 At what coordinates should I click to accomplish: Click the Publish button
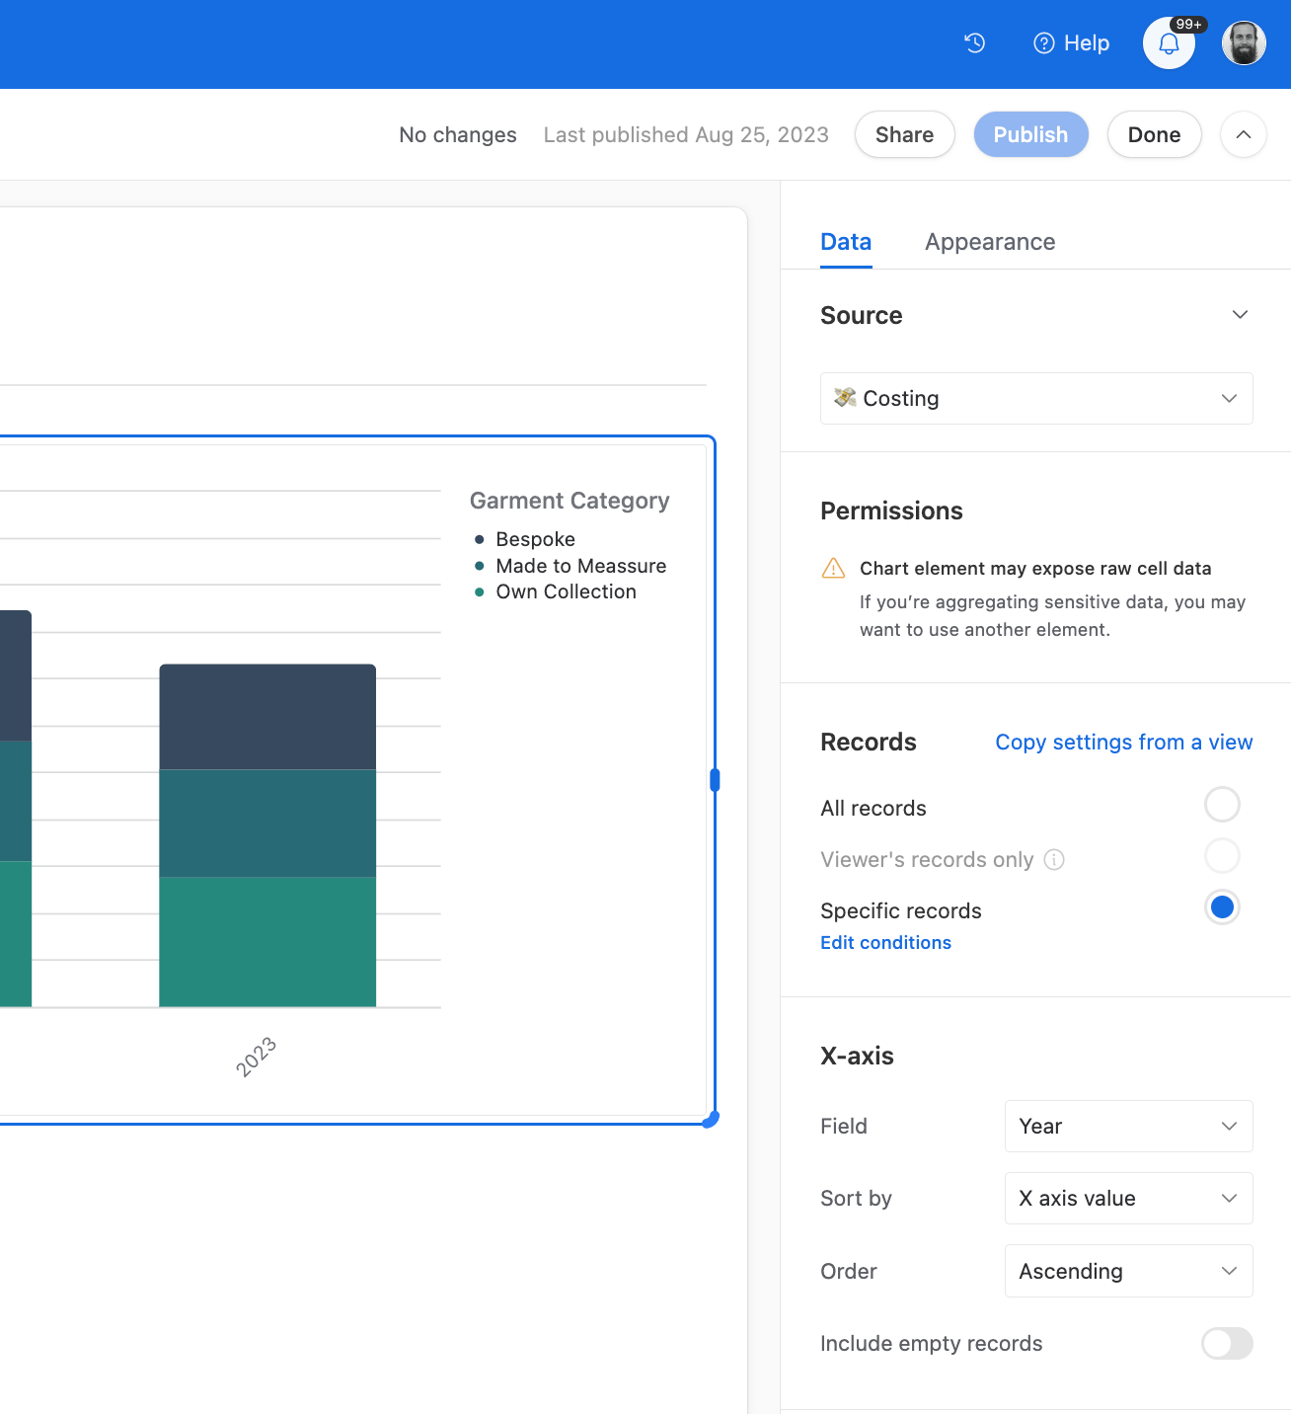click(x=1030, y=134)
